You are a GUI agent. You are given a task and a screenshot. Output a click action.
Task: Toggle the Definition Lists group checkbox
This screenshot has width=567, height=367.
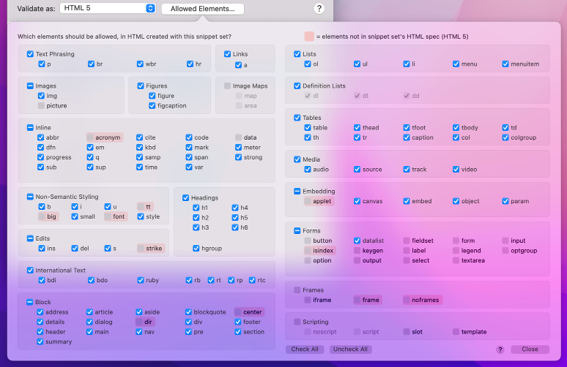point(297,86)
